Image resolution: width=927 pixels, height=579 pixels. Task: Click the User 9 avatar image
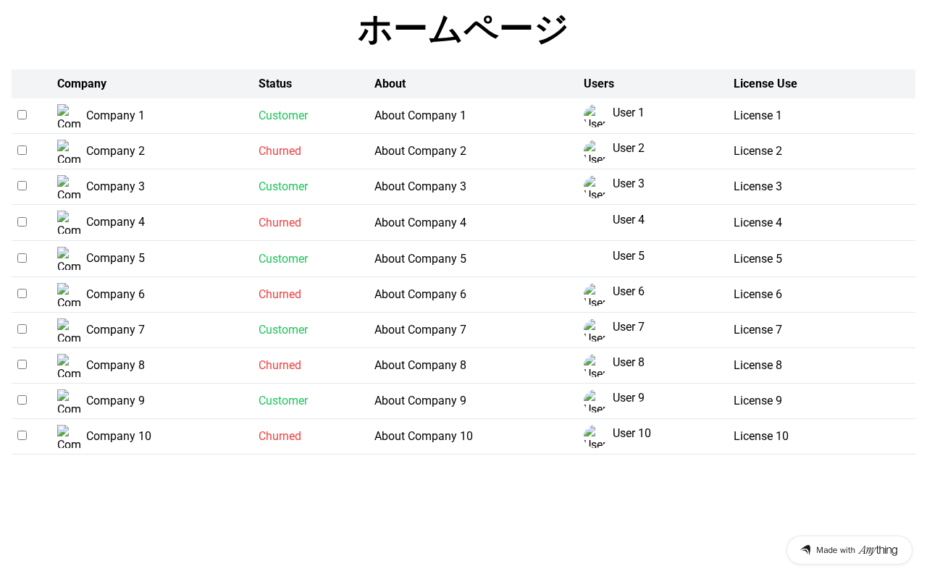(x=595, y=401)
